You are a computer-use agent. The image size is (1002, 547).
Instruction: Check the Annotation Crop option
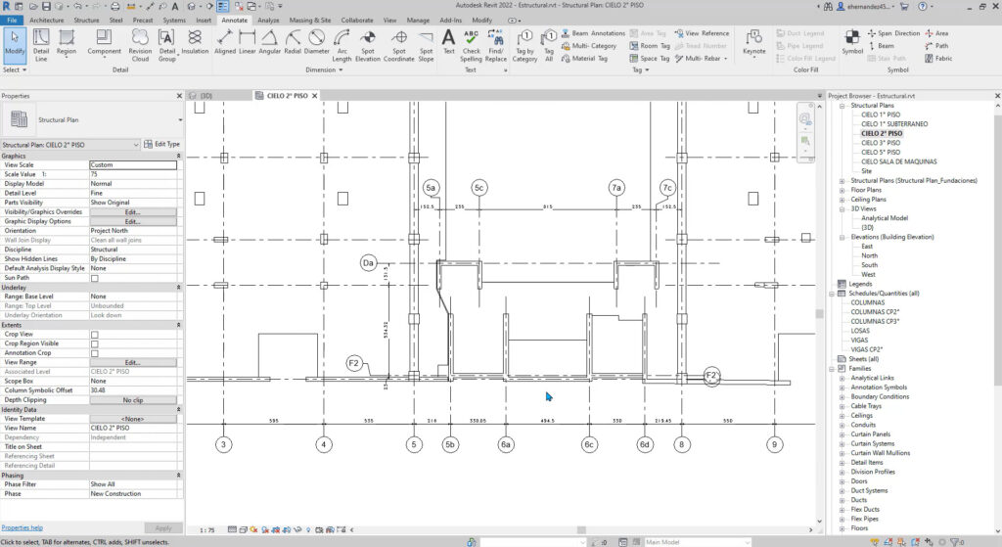pos(95,353)
